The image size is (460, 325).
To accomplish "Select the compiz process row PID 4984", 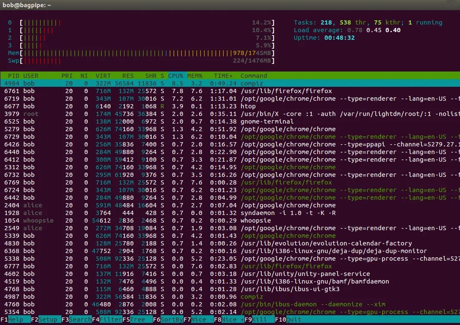I will (x=230, y=83).
